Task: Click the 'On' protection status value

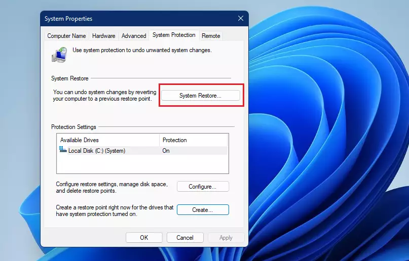Action: click(x=166, y=151)
